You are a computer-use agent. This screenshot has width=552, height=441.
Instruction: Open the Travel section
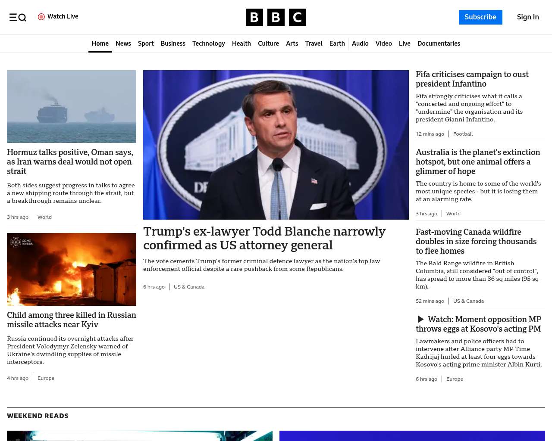pyautogui.click(x=314, y=43)
